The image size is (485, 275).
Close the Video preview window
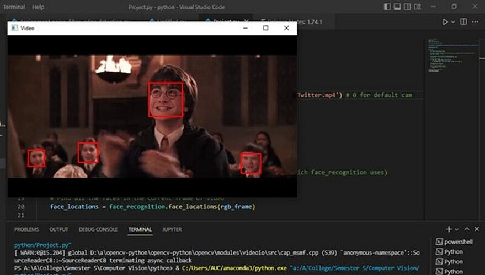coord(286,28)
